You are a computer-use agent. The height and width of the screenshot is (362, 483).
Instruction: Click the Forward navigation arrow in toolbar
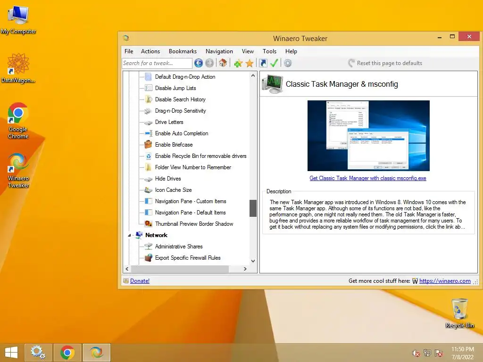(209, 63)
